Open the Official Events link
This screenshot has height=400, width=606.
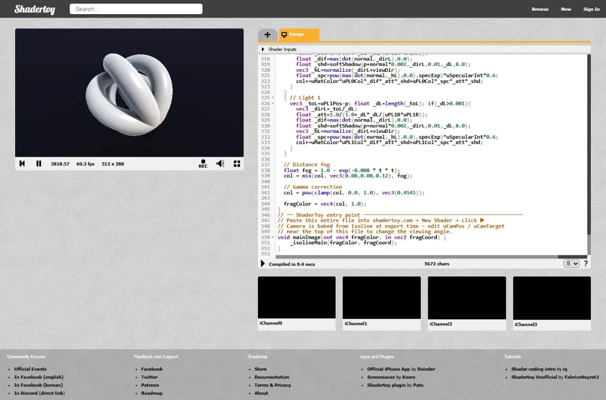(x=30, y=369)
